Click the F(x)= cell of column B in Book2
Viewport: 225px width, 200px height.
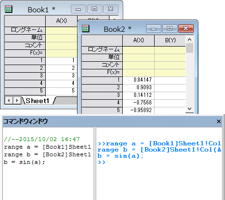170,73
